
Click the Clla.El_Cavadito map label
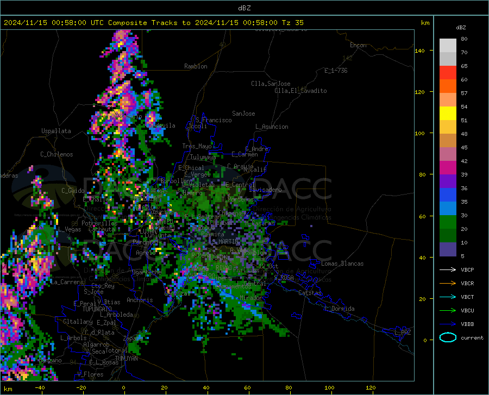pyautogui.click(x=300, y=91)
